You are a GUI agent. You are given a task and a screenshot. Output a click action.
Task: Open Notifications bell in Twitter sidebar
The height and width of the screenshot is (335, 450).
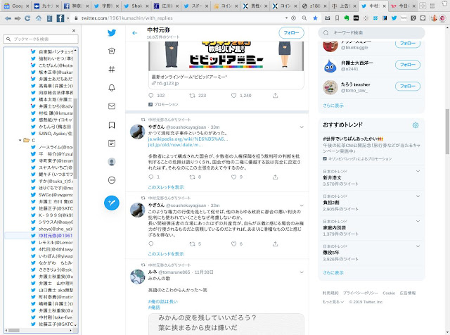(112, 88)
